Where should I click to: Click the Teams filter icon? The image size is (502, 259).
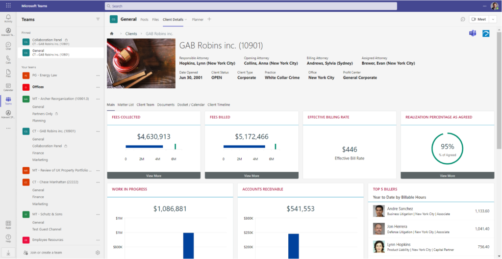98,19
